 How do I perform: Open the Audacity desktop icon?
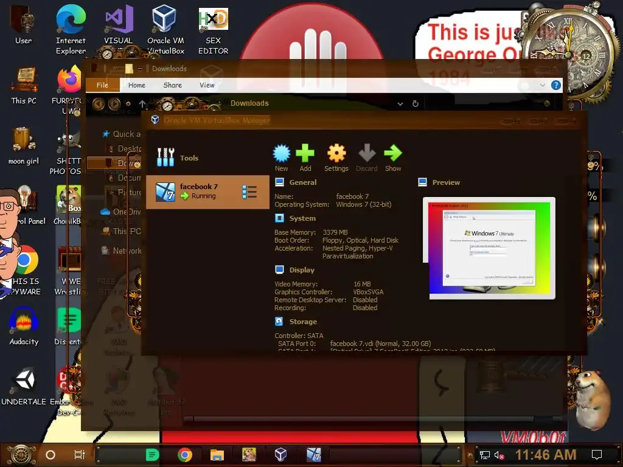pyautogui.click(x=24, y=327)
